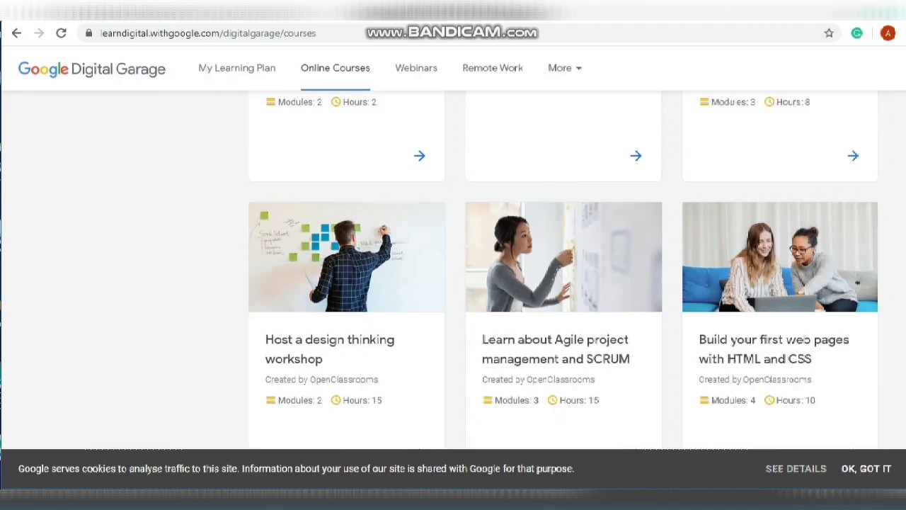Screen dimensions: 906x510
Task: Open Host a design thinking workshop course
Action: tap(330, 349)
